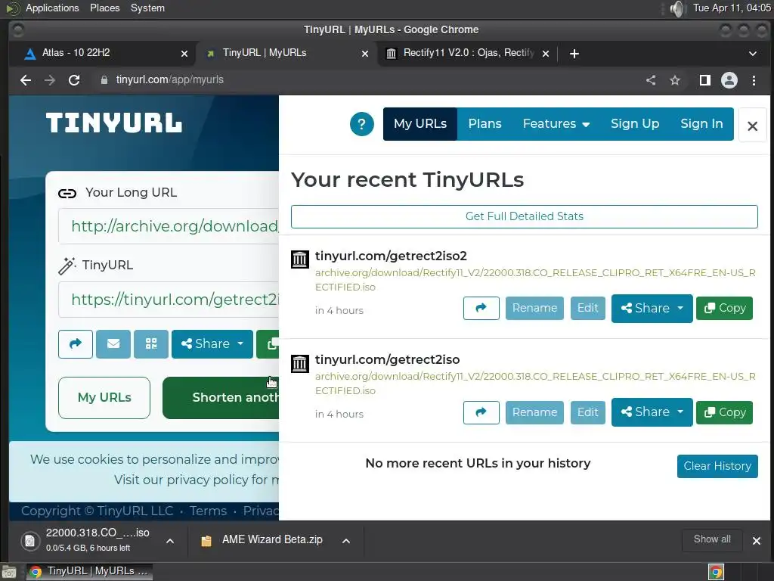Open the Chrome profile avatar
774x581 pixels.
click(729, 80)
